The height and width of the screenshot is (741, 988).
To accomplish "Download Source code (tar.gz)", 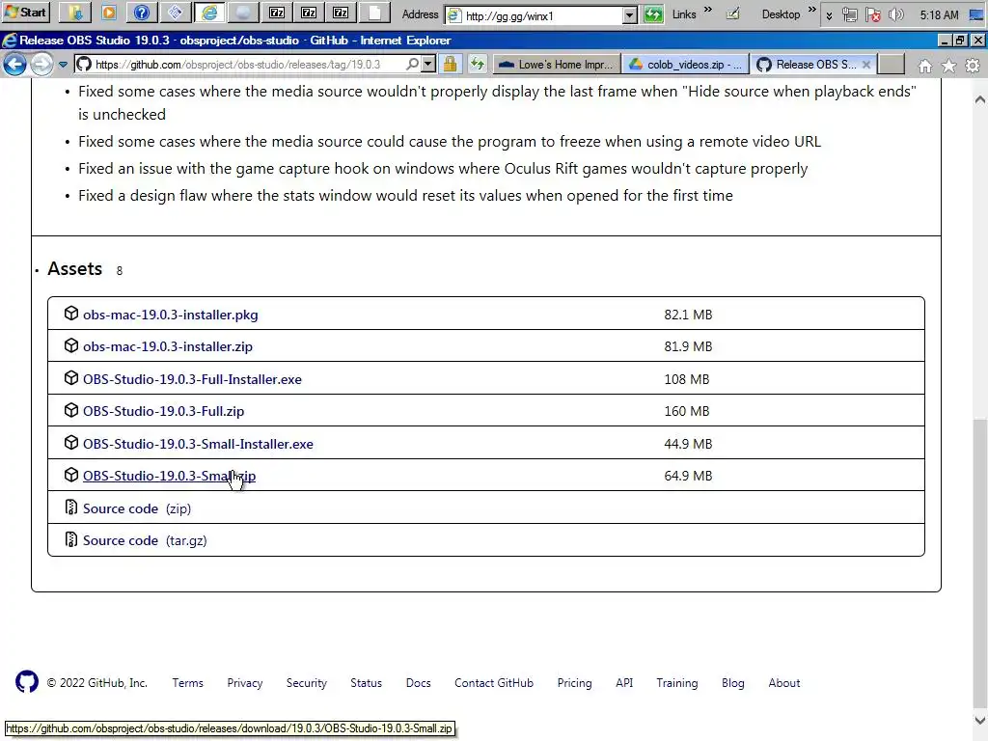I will click(145, 540).
